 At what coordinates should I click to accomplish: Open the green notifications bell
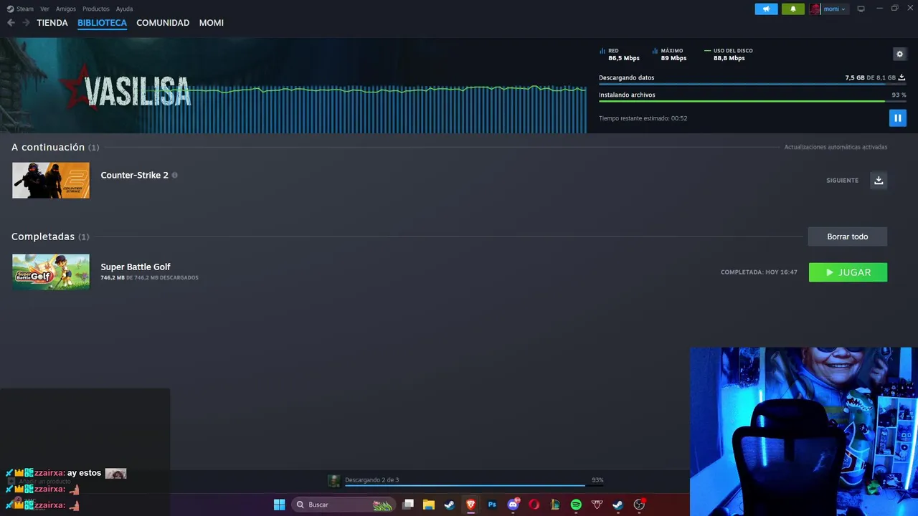coord(792,9)
